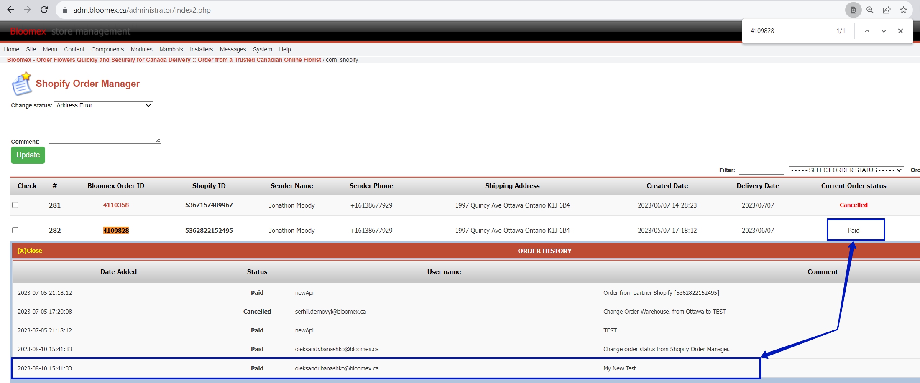Click the find bar text 4109828
The width and height of the screenshot is (920, 383).
762,31
